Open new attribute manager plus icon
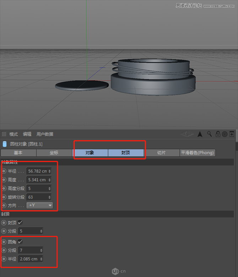The height and width of the screenshot is (277, 238). [x=232, y=134]
